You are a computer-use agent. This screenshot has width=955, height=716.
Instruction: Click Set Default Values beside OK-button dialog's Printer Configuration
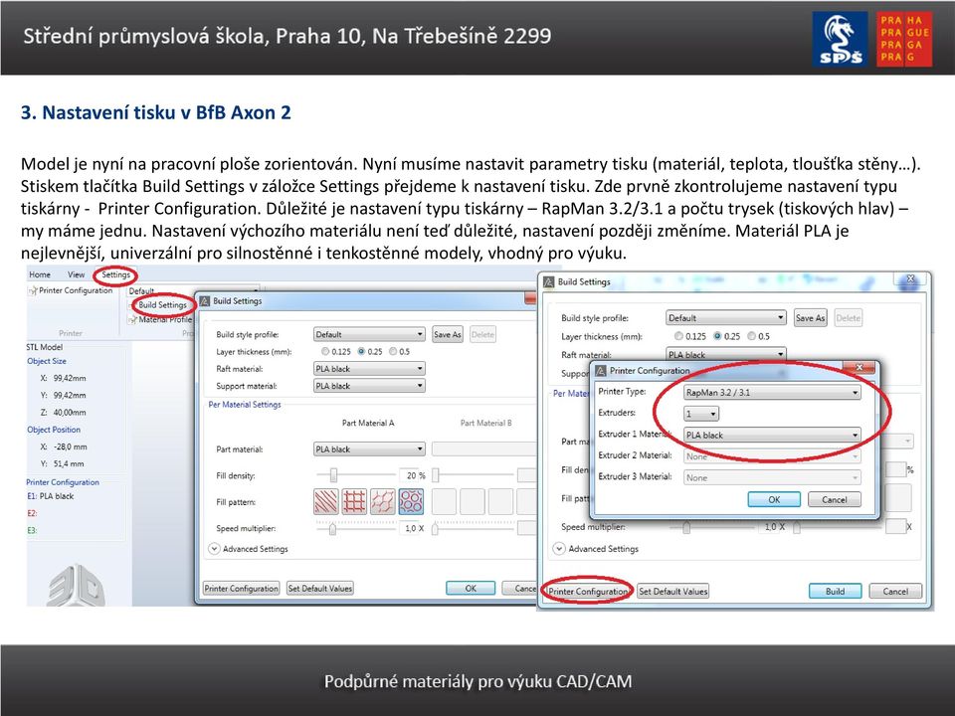320,588
